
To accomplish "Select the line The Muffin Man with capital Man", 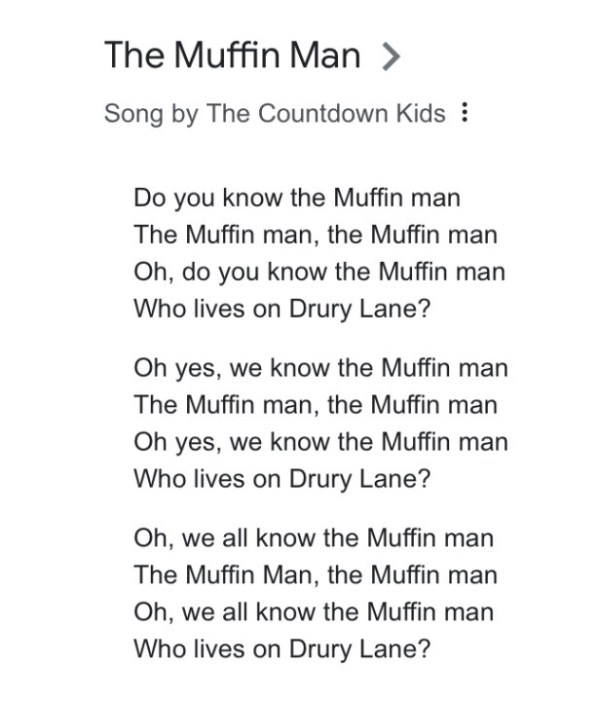I will (x=316, y=575).
